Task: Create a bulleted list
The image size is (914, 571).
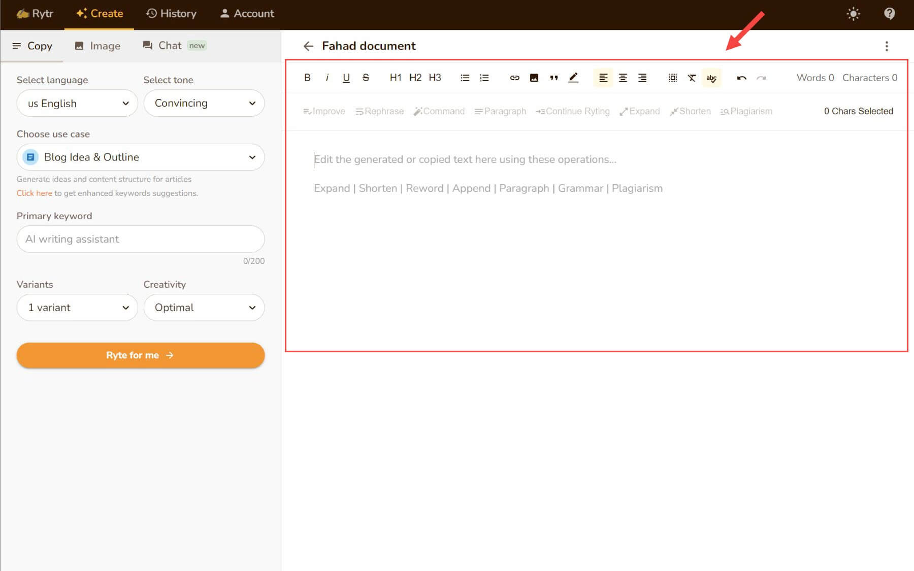Action: tap(465, 78)
